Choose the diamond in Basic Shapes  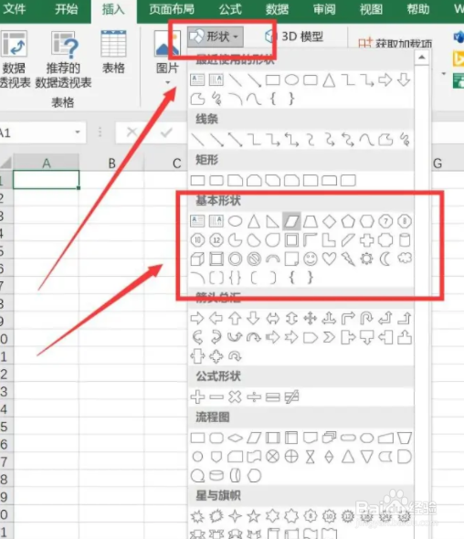329,221
